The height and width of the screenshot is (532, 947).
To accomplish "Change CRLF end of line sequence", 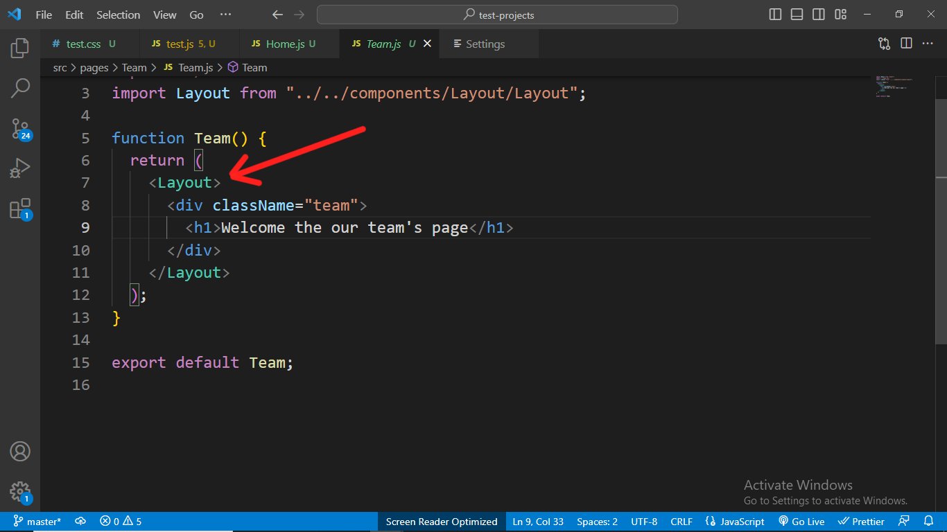I will click(681, 522).
